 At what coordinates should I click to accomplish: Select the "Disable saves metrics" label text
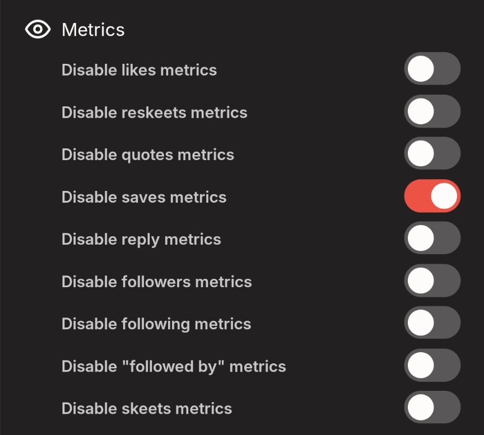click(144, 197)
